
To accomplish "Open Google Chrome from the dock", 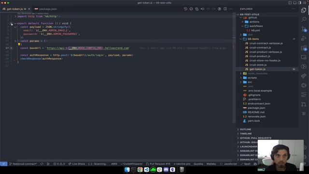I will coord(140,170).
